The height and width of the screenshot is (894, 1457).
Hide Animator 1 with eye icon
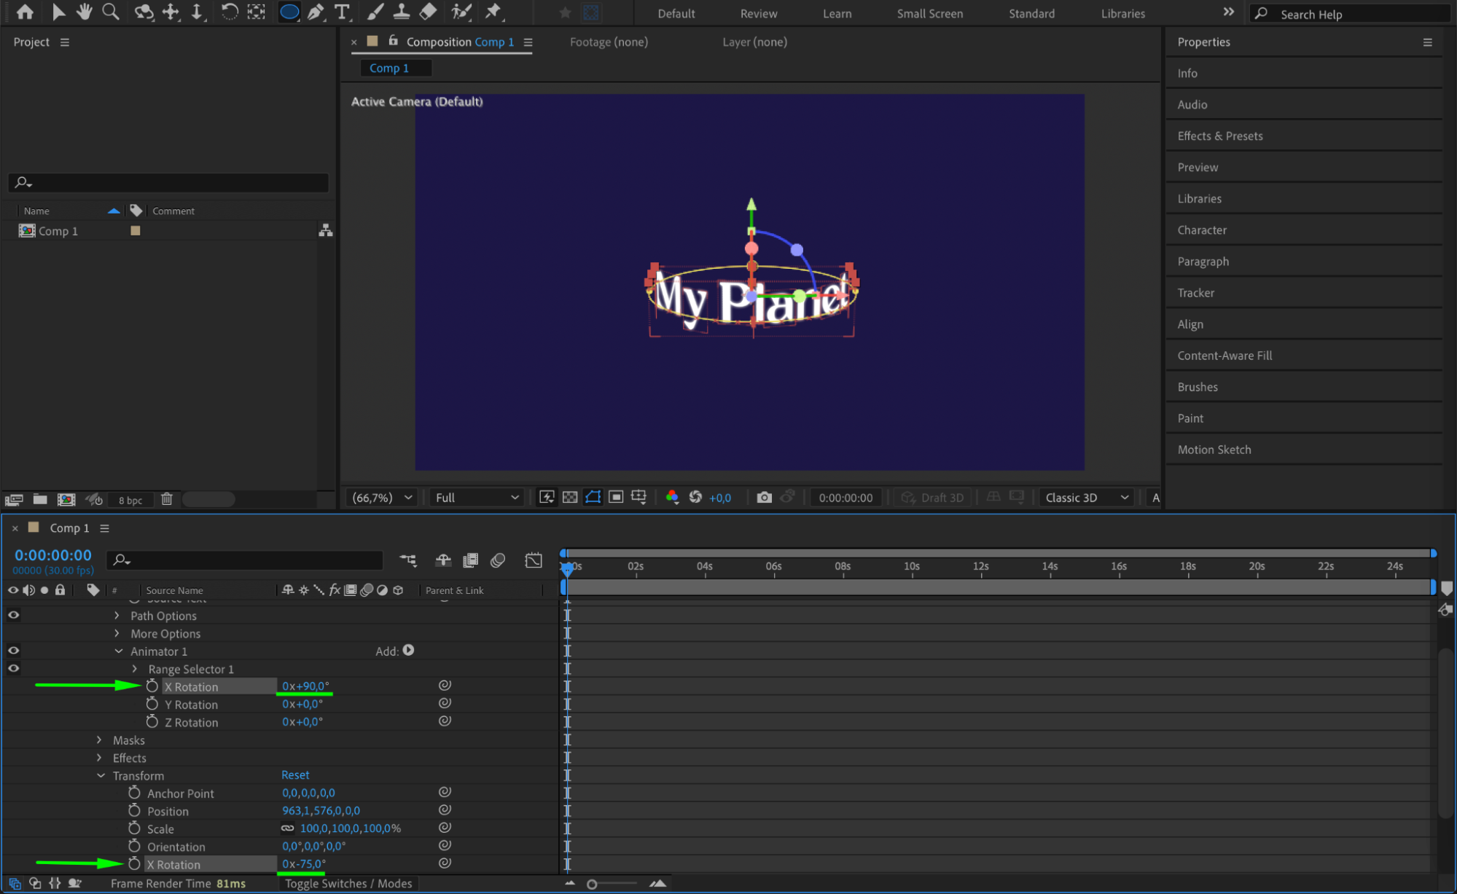coord(13,651)
